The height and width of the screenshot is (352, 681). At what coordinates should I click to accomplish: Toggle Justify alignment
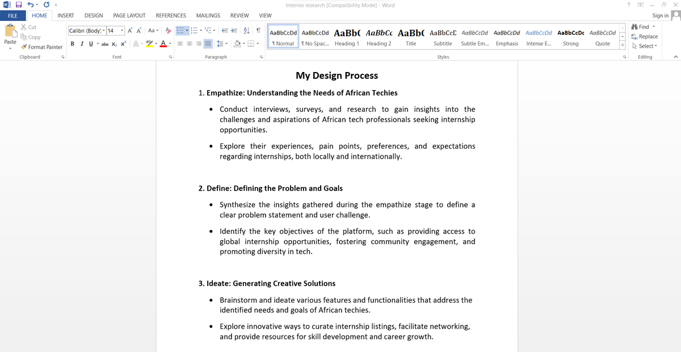point(208,43)
